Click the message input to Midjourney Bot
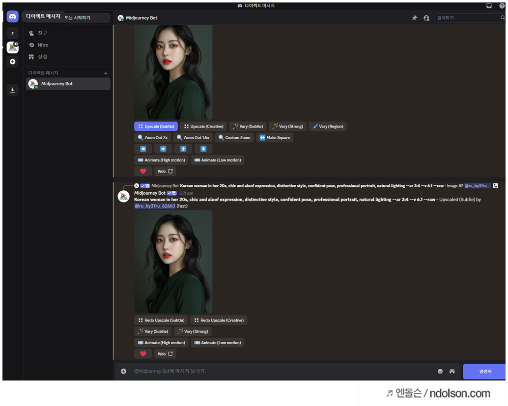The image size is (508, 406). click(x=282, y=371)
